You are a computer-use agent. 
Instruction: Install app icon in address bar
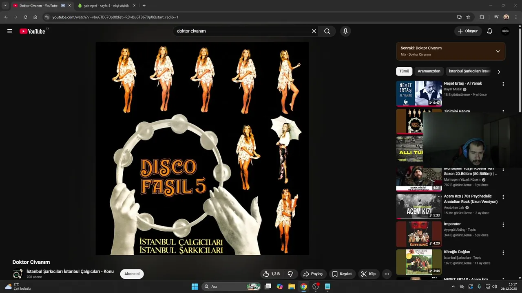pyautogui.click(x=459, y=17)
